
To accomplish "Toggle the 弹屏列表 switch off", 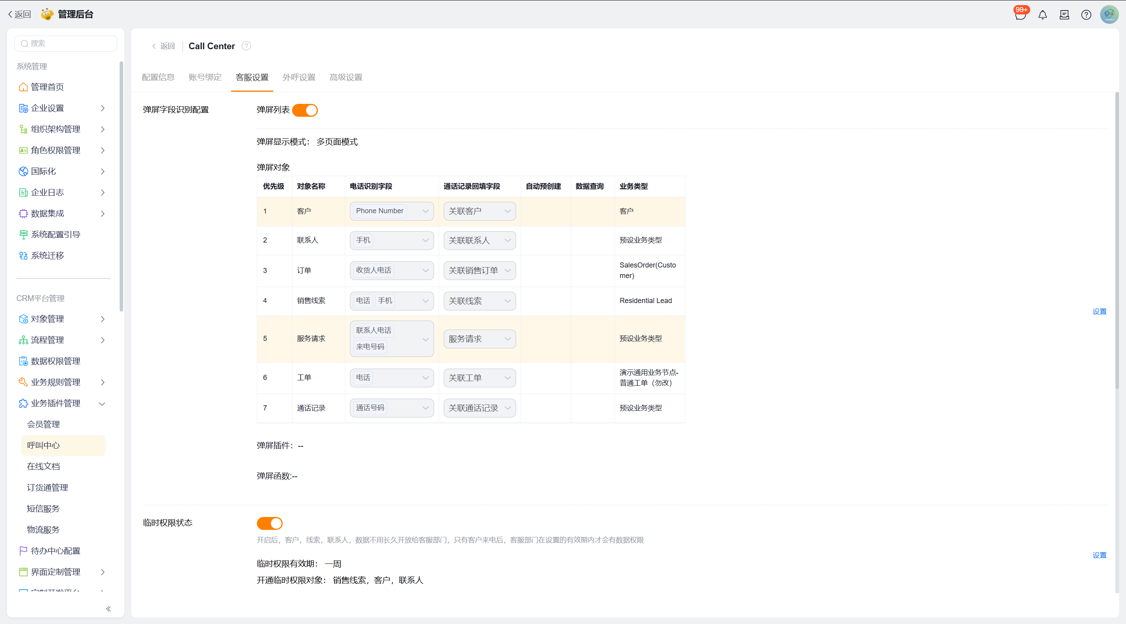I will tap(305, 110).
